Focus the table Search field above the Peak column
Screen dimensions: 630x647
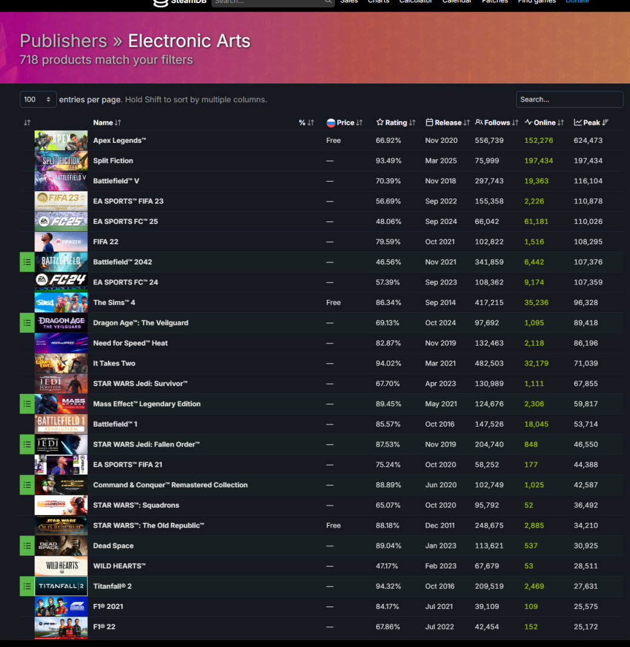(569, 99)
